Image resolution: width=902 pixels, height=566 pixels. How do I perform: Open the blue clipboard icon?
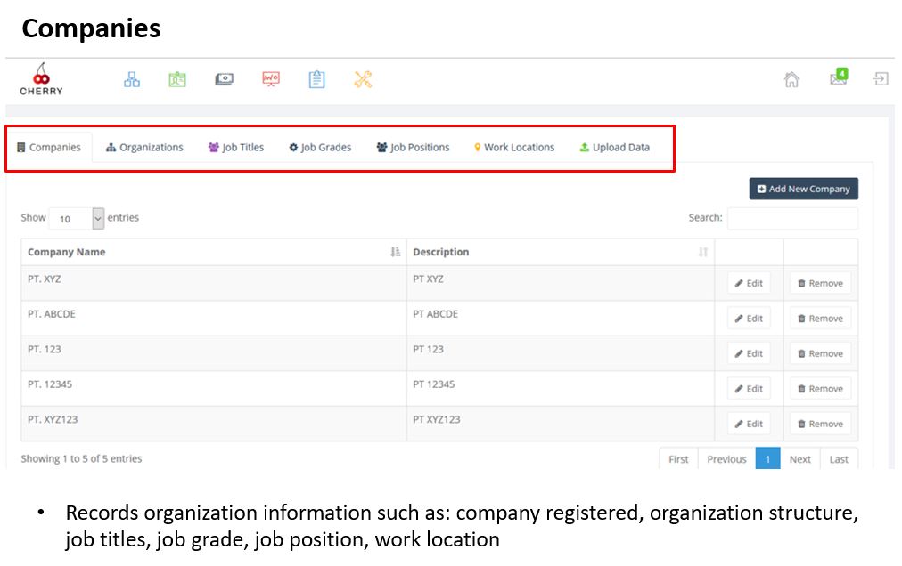click(316, 79)
